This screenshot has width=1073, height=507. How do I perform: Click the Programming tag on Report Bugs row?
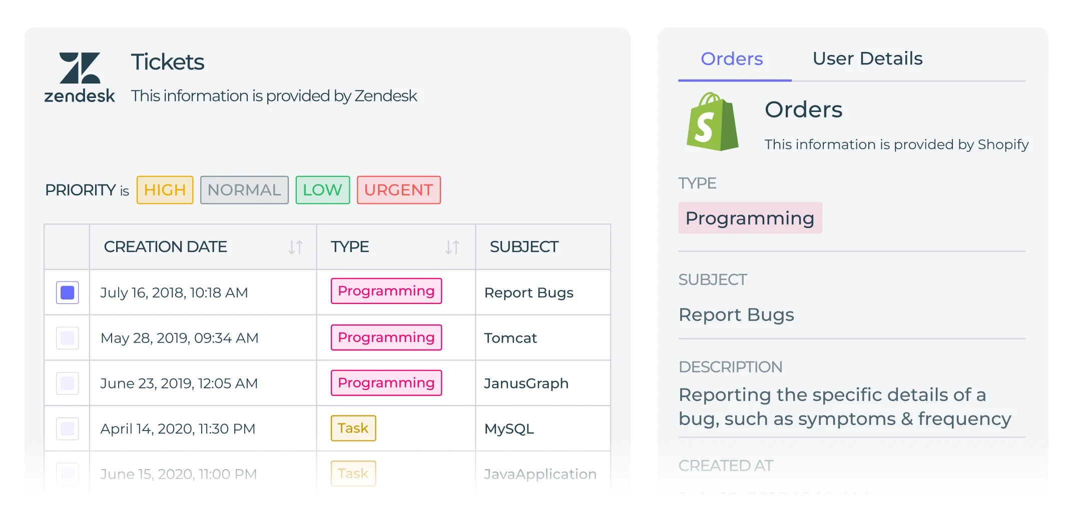coord(386,291)
